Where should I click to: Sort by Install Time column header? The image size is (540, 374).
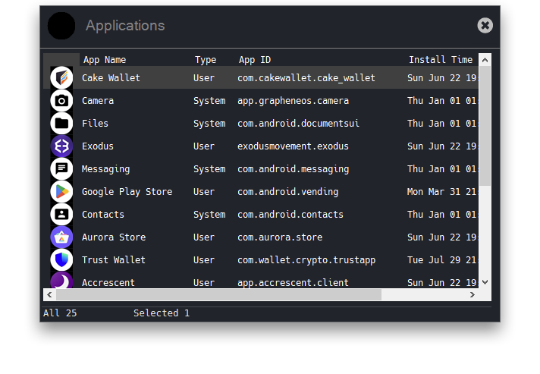click(441, 60)
